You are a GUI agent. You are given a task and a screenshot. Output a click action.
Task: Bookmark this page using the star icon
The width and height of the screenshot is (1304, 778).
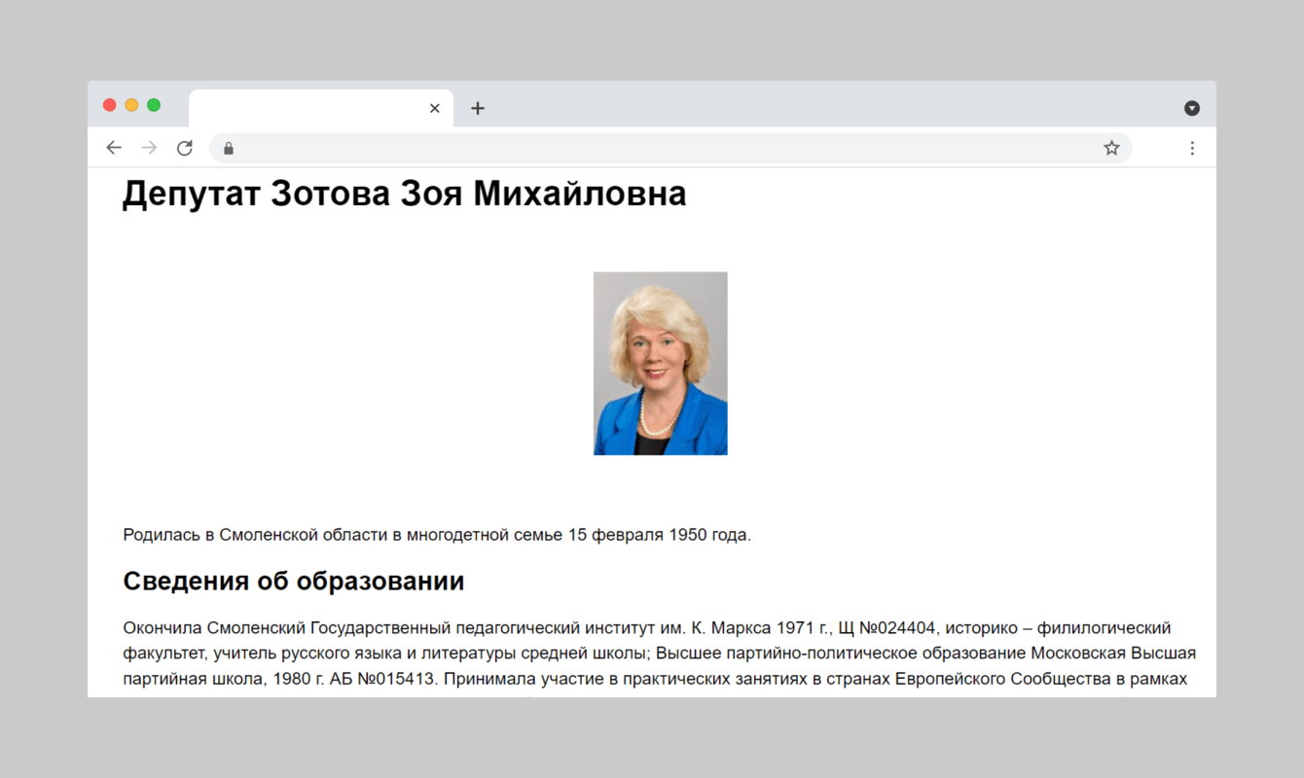coord(1110,147)
